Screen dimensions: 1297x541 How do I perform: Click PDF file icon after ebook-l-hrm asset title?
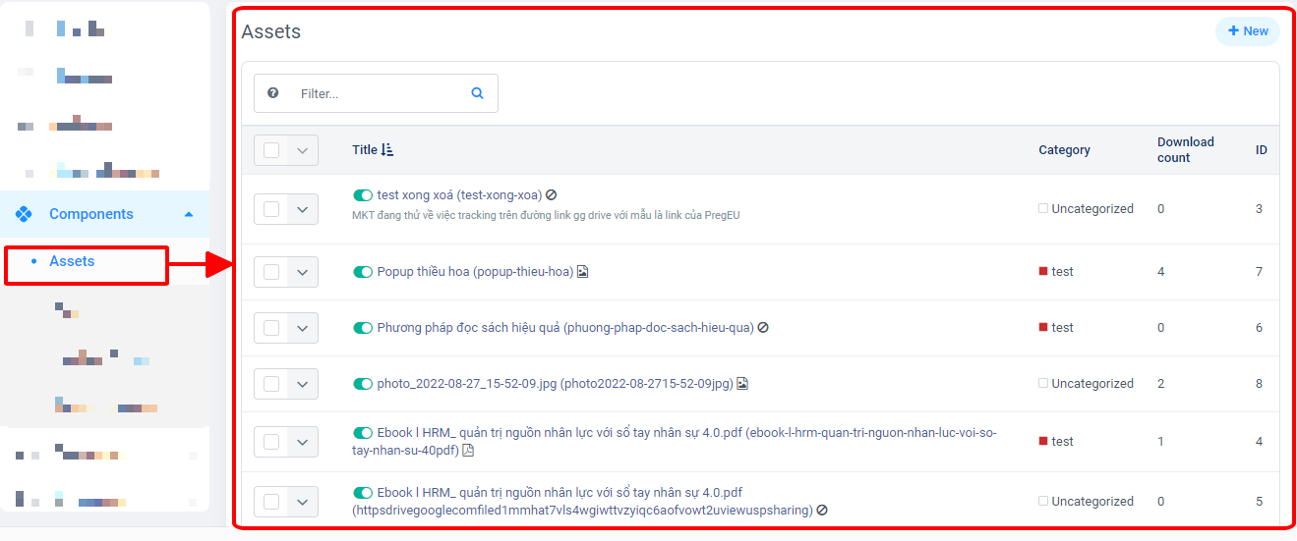[468, 451]
